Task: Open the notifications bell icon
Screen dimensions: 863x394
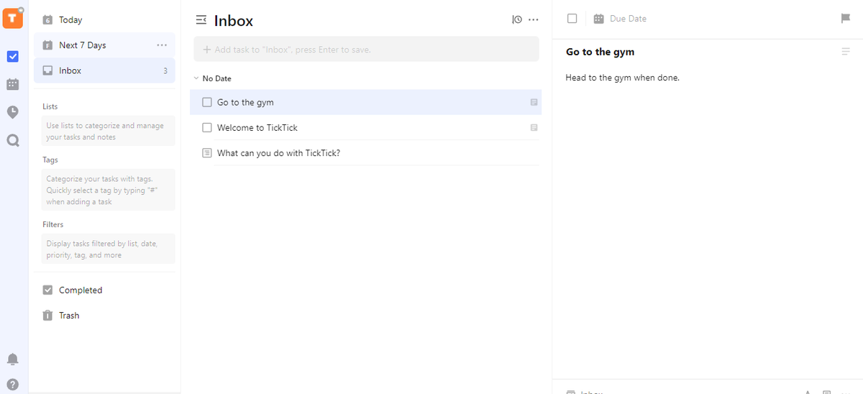Action: [12, 359]
